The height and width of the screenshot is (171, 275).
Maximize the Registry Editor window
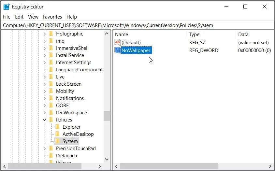tap(245, 7)
